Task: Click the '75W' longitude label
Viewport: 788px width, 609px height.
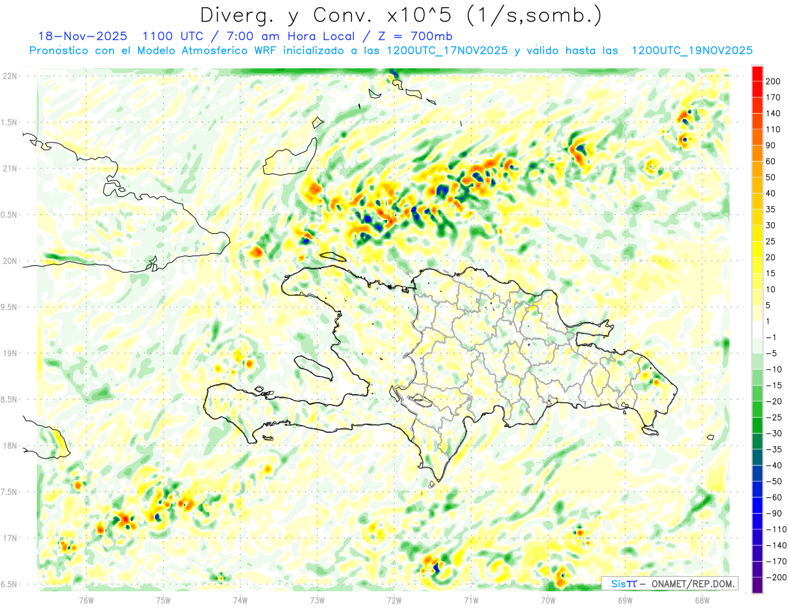Action: [164, 600]
